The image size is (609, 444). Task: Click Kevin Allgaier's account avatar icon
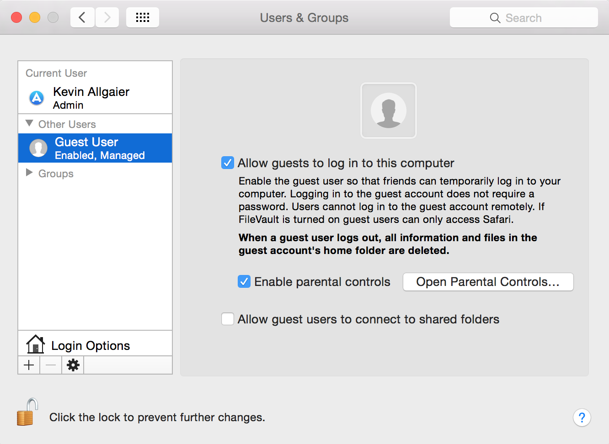pyautogui.click(x=37, y=98)
